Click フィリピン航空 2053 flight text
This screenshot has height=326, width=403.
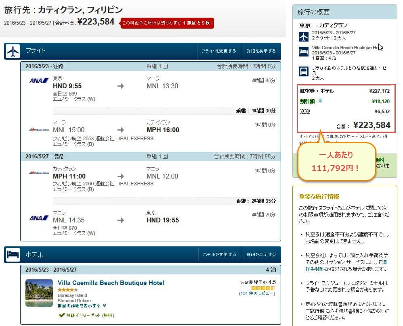coord(103,139)
